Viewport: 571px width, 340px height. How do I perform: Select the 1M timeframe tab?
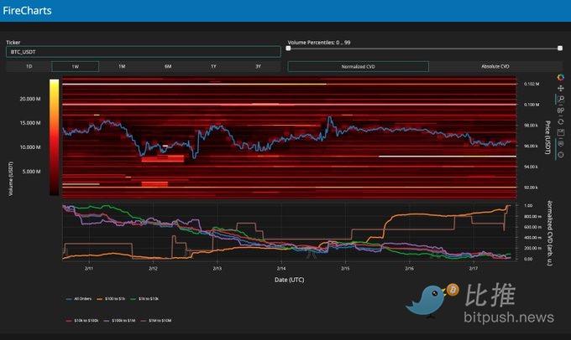click(121, 66)
